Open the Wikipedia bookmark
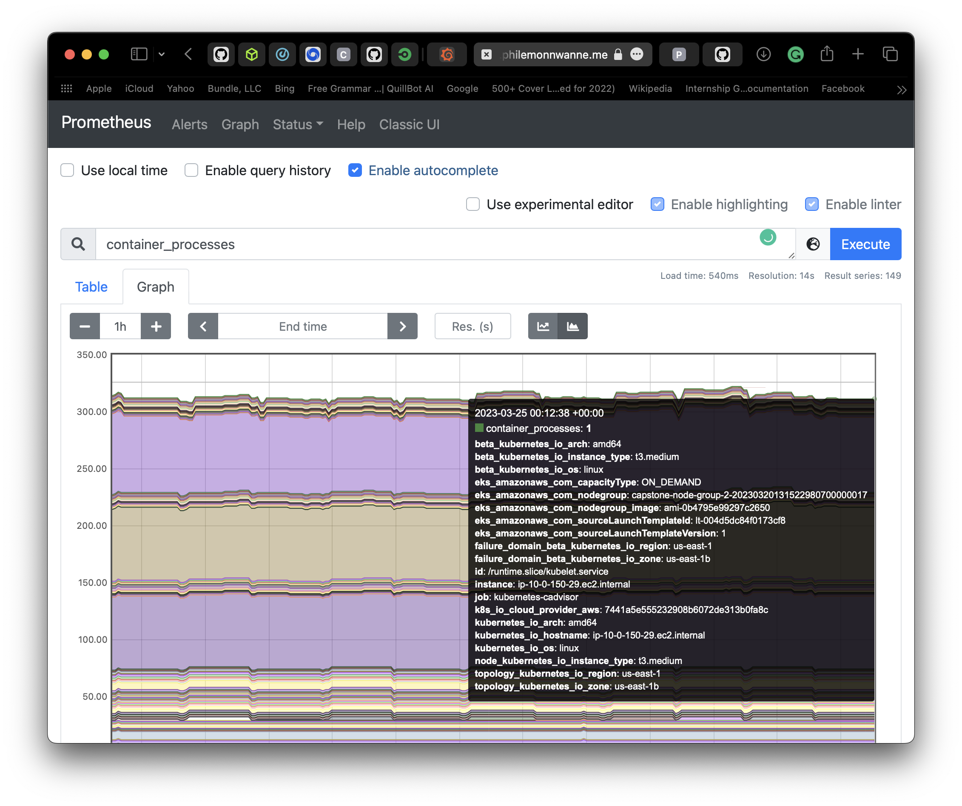The height and width of the screenshot is (806, 962). (x=650, y=88)
